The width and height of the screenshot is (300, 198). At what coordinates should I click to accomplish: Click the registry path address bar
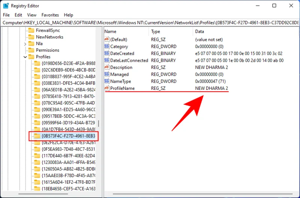tap(150, 22)
